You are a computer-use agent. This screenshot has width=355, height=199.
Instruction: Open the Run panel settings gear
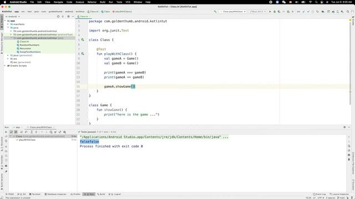pos(344,127)
